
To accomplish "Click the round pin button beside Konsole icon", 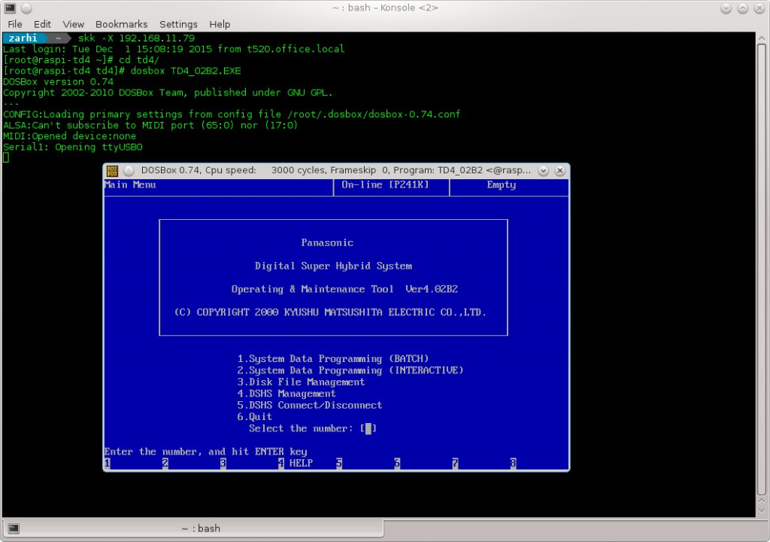I will click(x=26, y=8).
